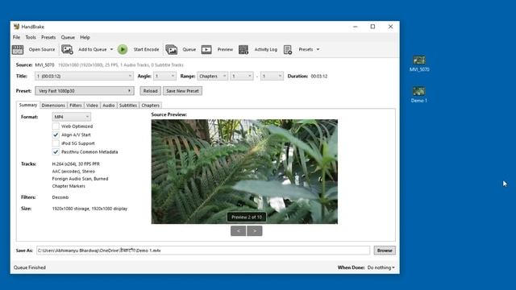Image resolution: width=516 pixels, height=290 pixels.
Task: Click the Add to Queue icon
Action: coord(67,50)
